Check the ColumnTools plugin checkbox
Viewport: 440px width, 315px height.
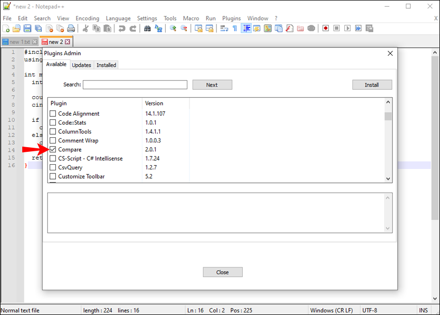pyautogui.click(x=53, y=131)
